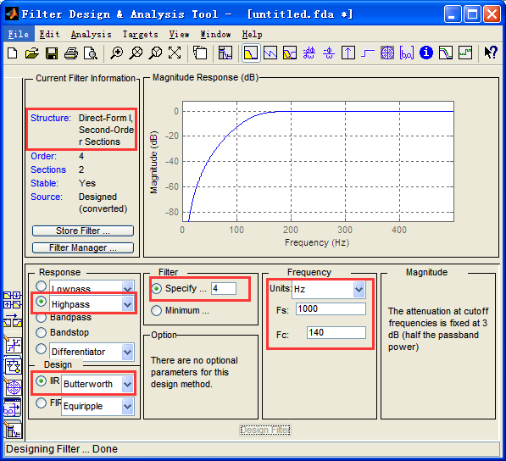The image size is (506, 461).
Task: Select the Zoom X-axis magnifier tool
Action: coord(136,53)
